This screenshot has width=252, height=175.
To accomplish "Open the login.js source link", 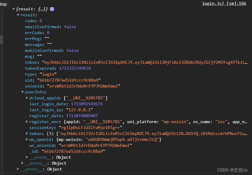I will (224, 3).
